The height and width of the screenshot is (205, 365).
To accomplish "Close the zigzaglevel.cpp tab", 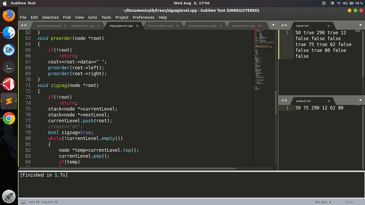I will pyautogui.click(x=137, y=26).
